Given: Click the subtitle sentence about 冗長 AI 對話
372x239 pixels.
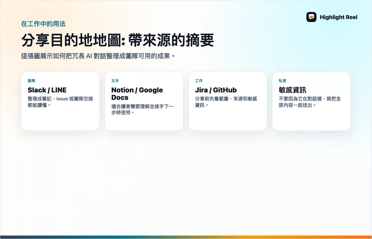Looking at the screenshot, I should (x=98, y=56).
